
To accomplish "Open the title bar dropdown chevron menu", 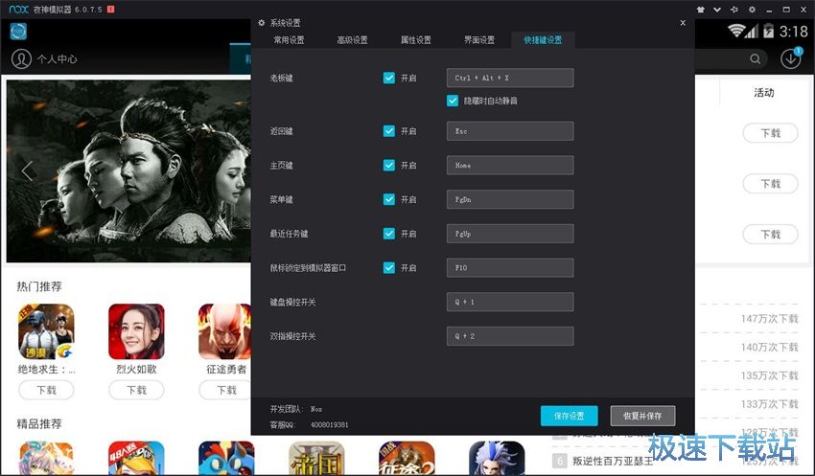I will coord(717,10).
